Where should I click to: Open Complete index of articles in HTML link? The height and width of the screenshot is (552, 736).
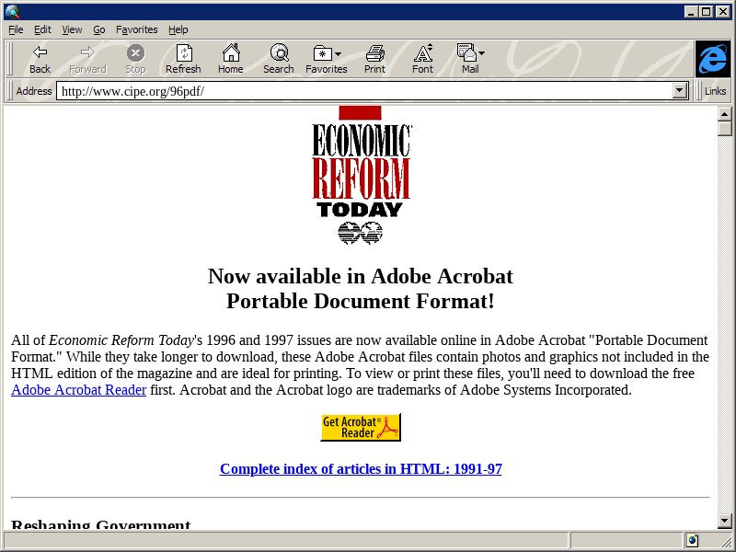click(361, 469)
